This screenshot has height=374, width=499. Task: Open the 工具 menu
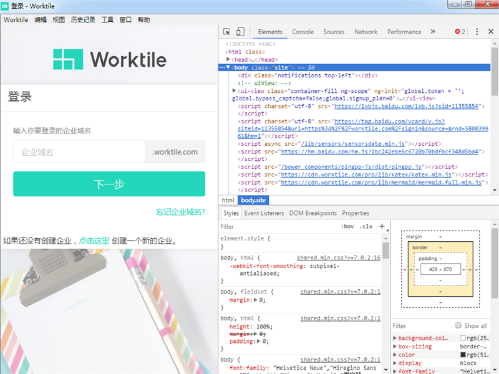pos(107,20)
